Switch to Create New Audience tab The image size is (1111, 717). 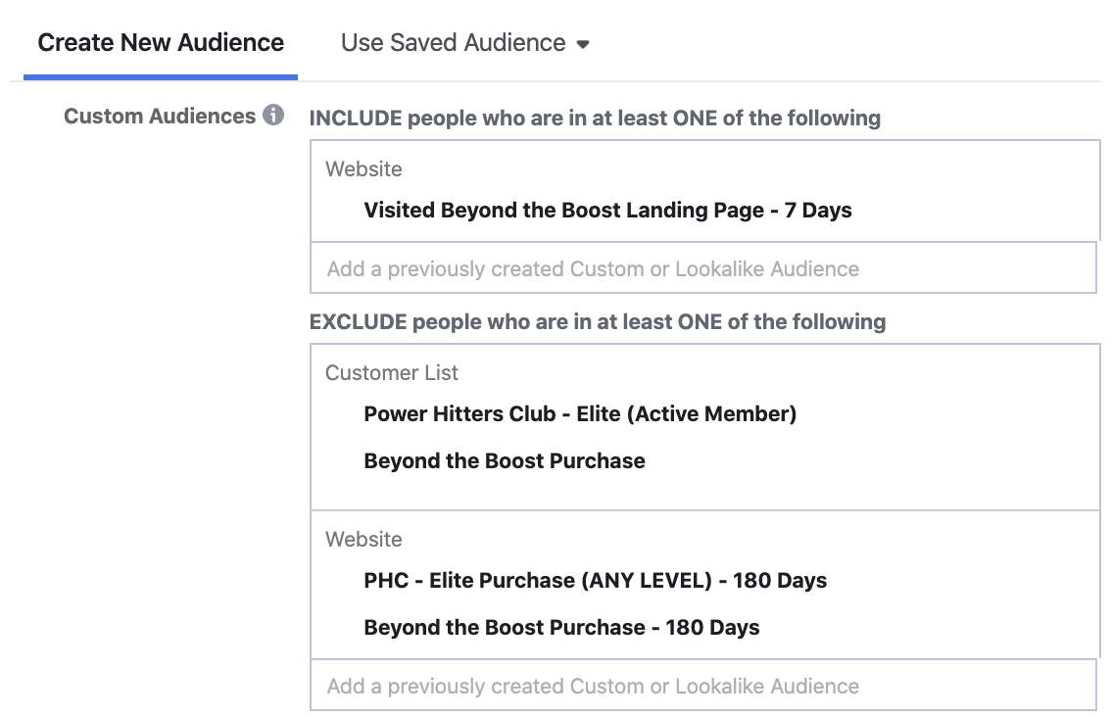pyautogui.click(x=161, y=42)
